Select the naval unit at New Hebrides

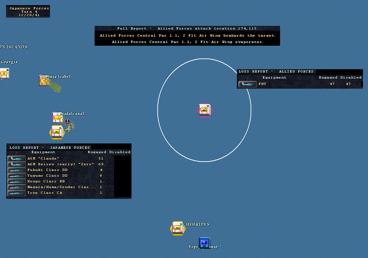pos(178,228)
